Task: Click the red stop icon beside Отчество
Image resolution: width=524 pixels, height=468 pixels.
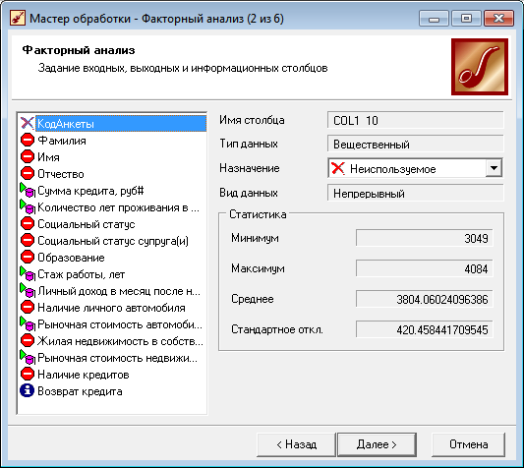Action: coord(28,173)
